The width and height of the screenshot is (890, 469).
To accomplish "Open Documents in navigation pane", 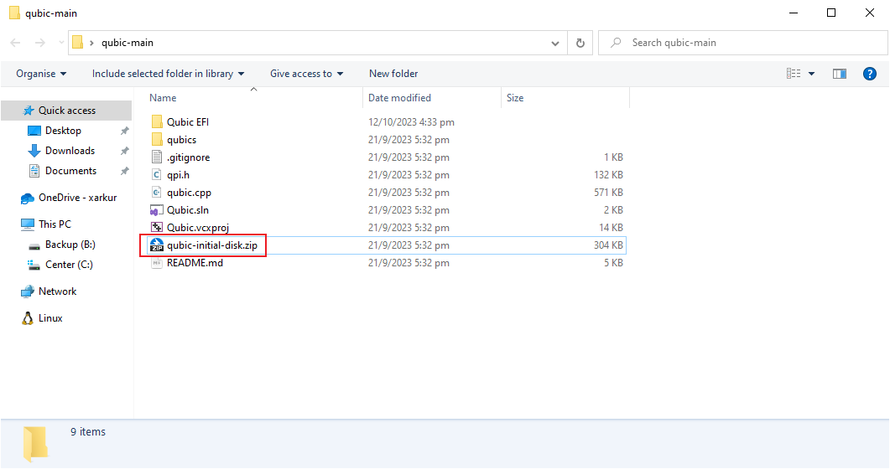I will [x=71, y=171].
